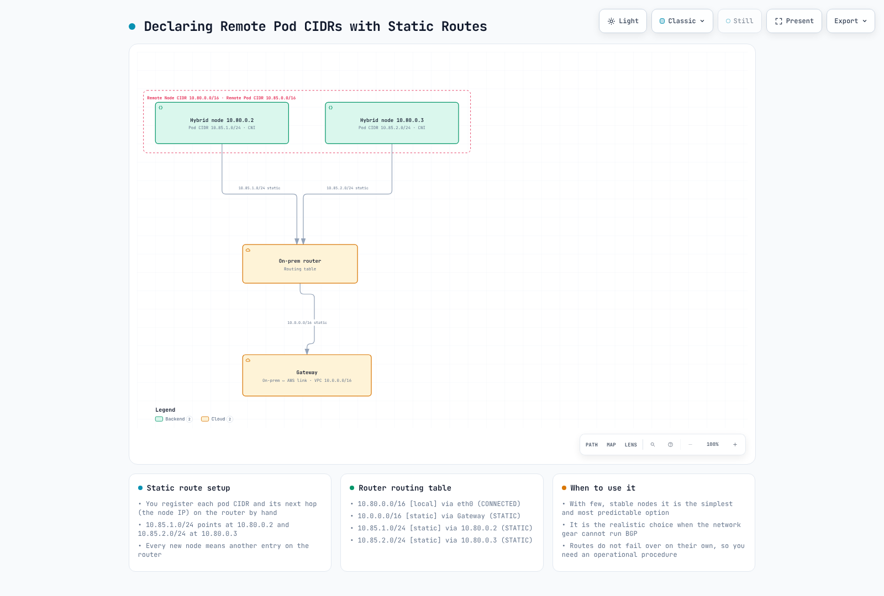The image size is (884, 596).
Task: Click the Remote Node CIDR group label
Action: click(222, 98)
